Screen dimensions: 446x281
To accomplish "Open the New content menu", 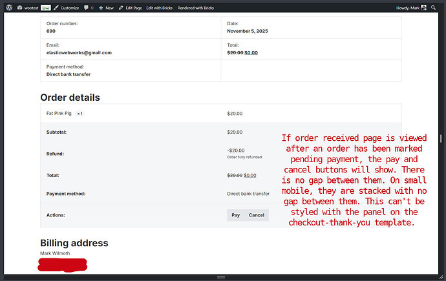I will (x=106, y=8).
